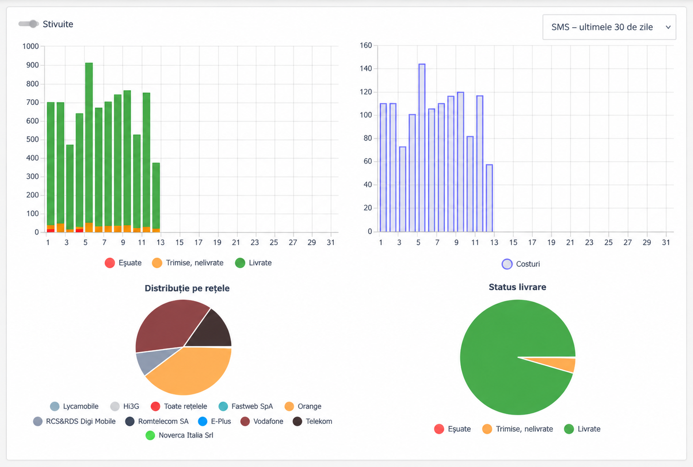693x467 pixels.
Task: Toggle Telekom legend entry
Action: point(312,421)
